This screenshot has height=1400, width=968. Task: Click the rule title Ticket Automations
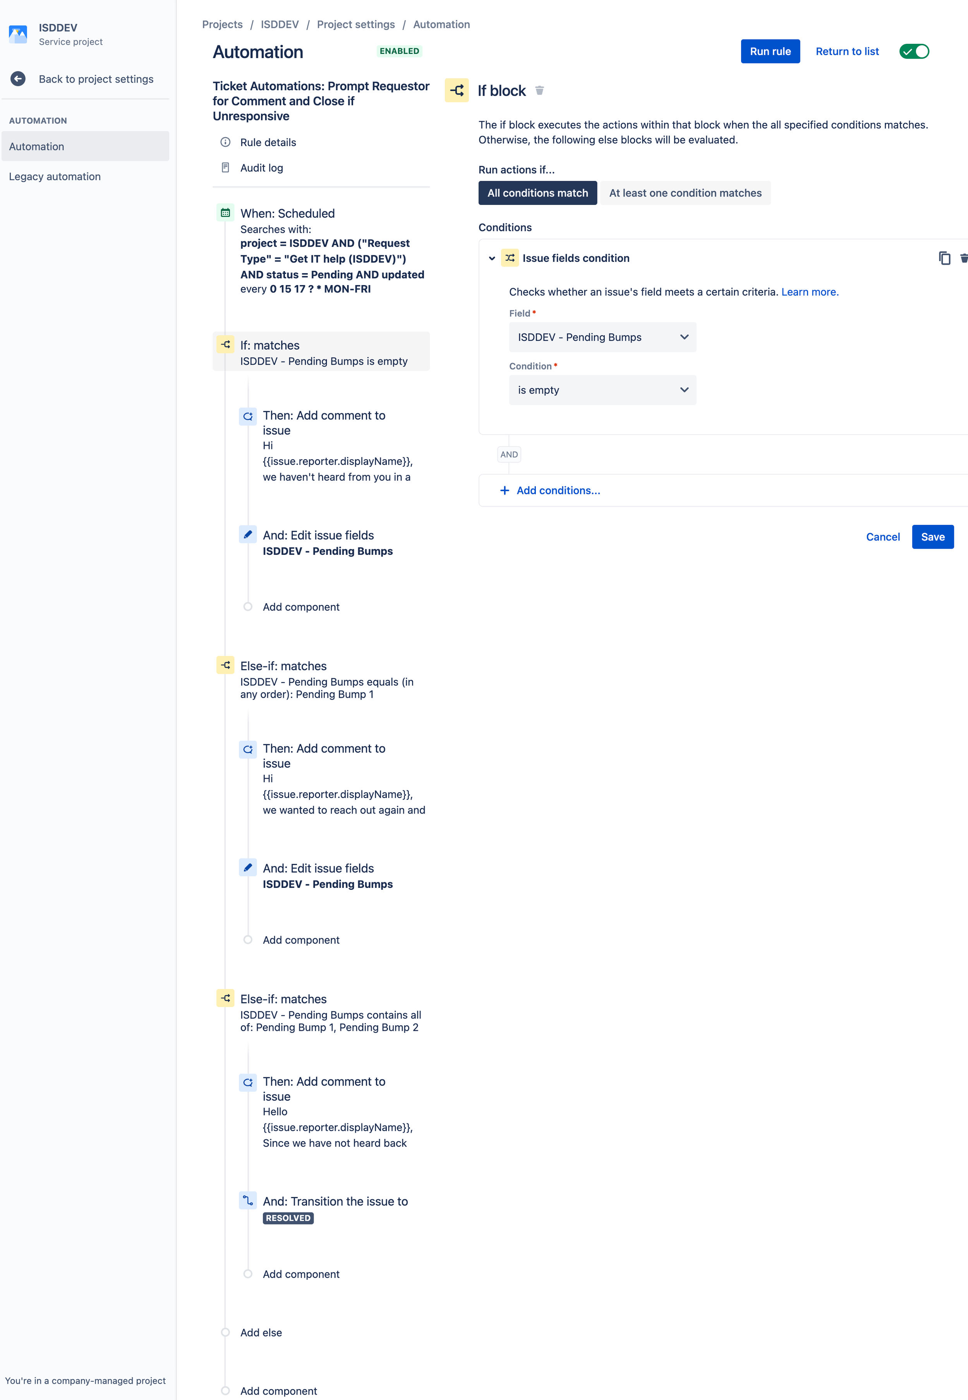click(321, 101)
